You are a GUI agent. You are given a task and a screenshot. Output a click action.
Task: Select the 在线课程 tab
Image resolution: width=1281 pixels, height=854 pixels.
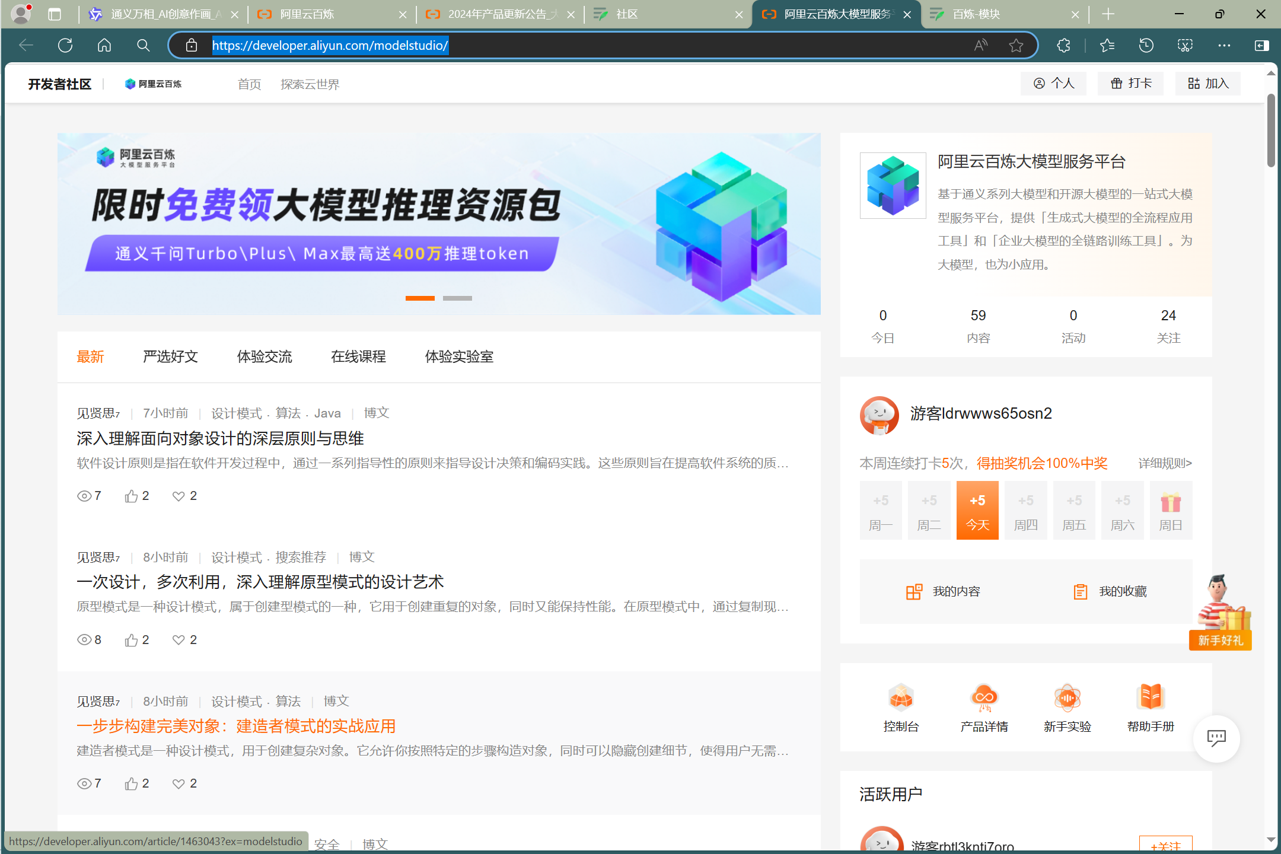358,356
